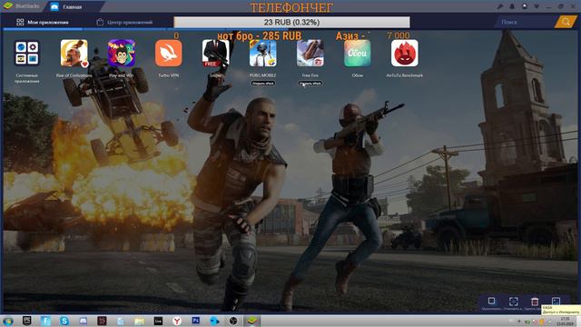Open Discord from the taskbar

click(84, 321)
